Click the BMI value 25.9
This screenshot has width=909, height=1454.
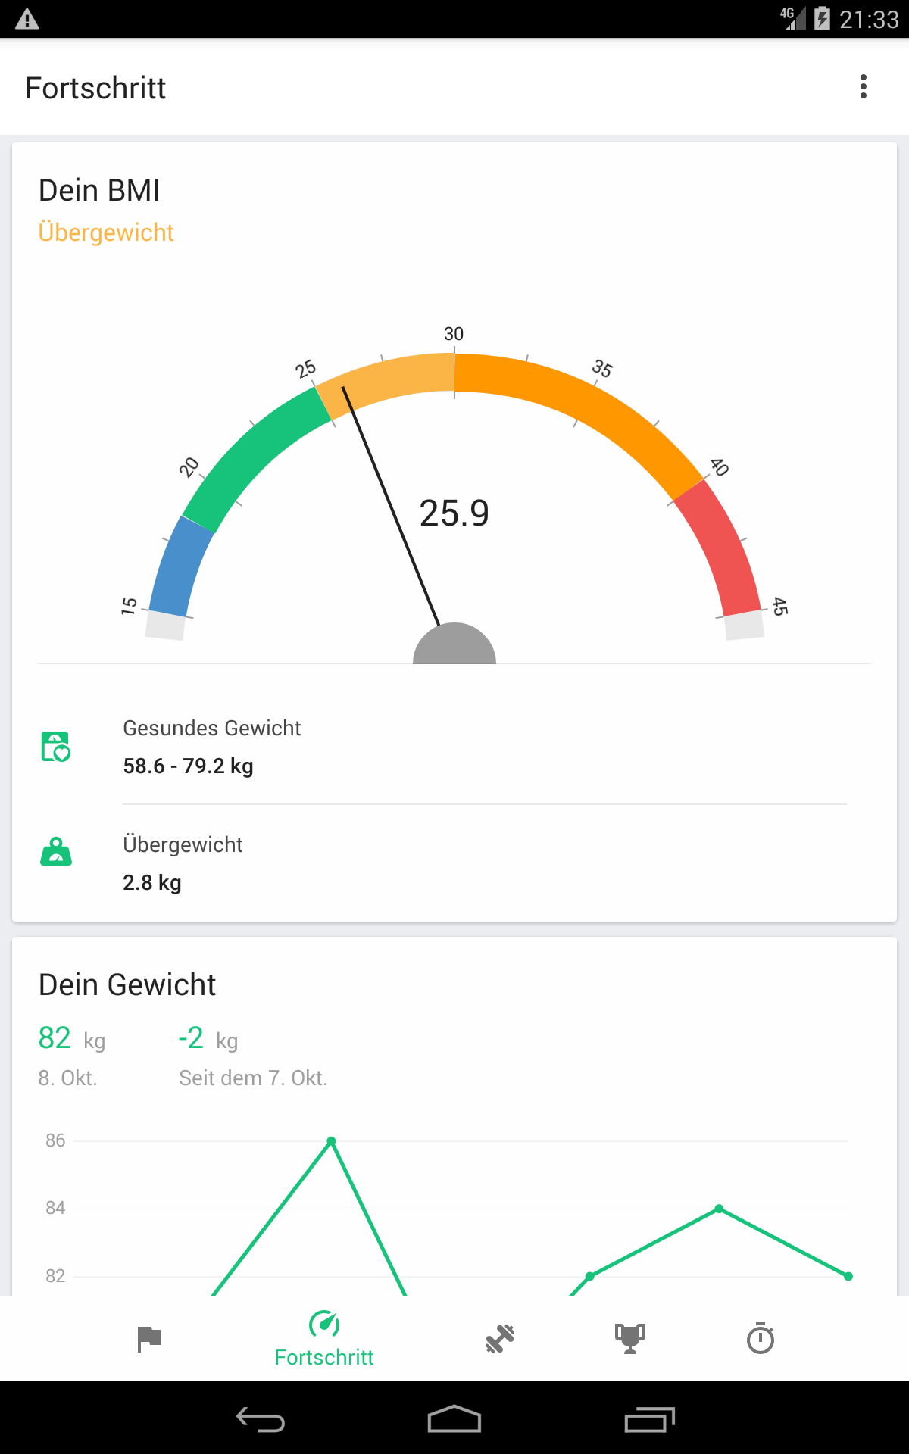(454, 513)
